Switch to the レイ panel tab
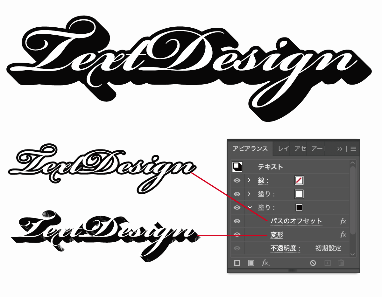 click(x=284, y=148)
